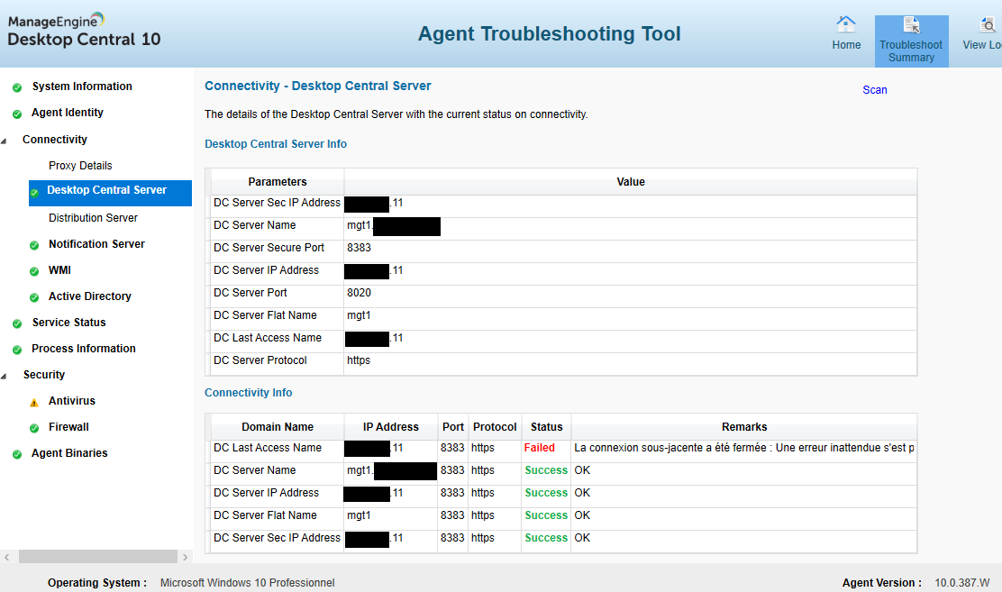Click the red Failed status cell

pos(540,448)
